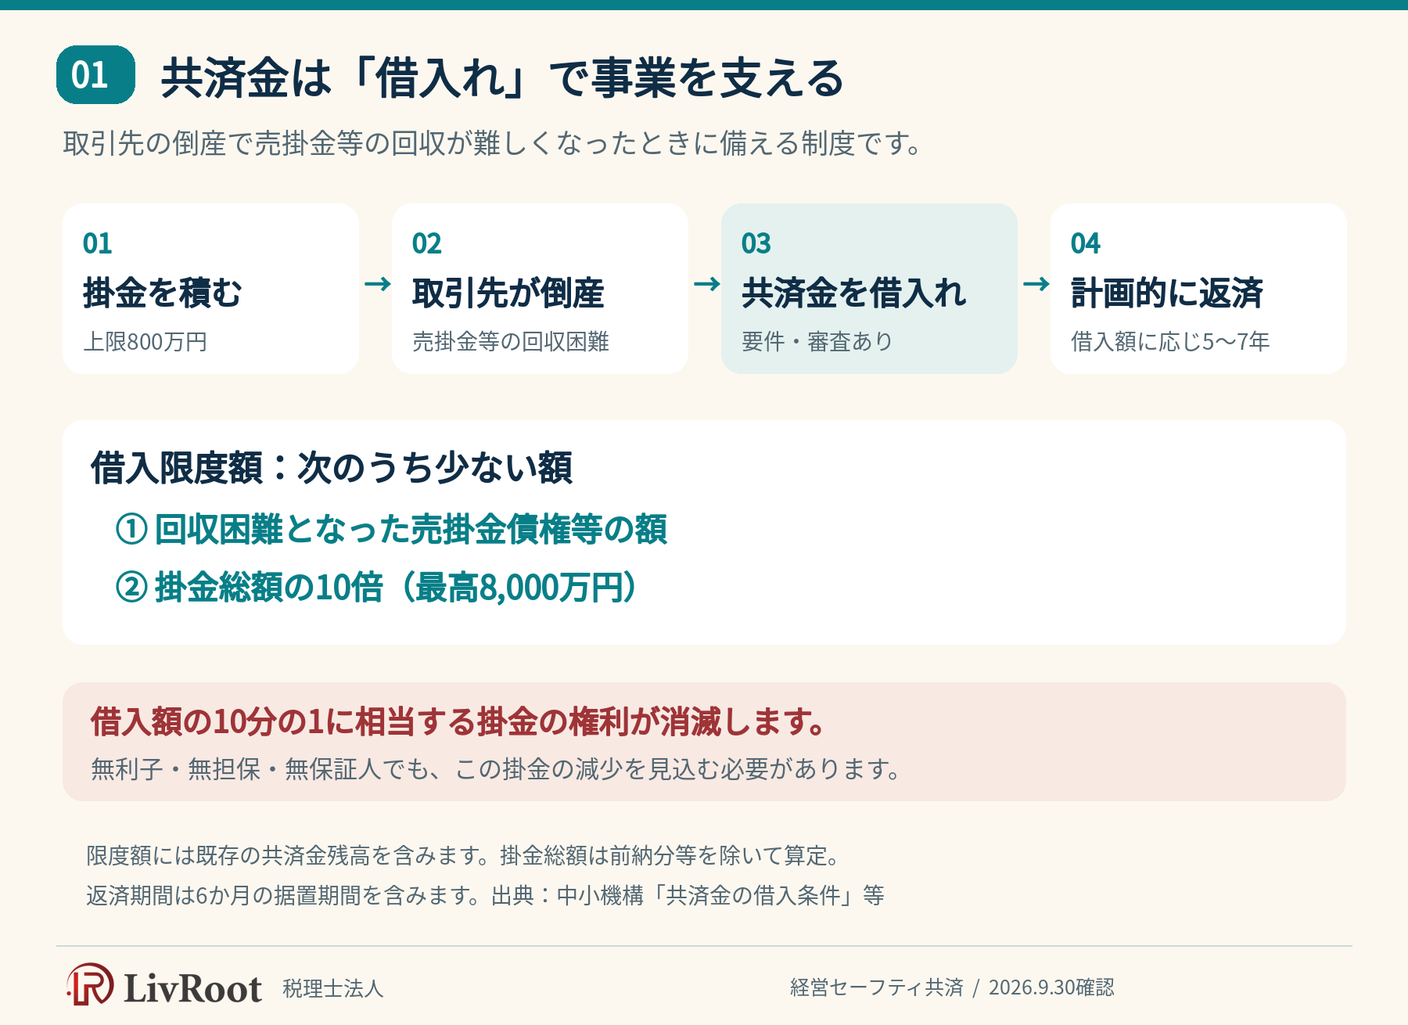Click the text 借入額に応じ5〜7年
This screenshot has height=1025, width=1408.
coord(1170,342)
